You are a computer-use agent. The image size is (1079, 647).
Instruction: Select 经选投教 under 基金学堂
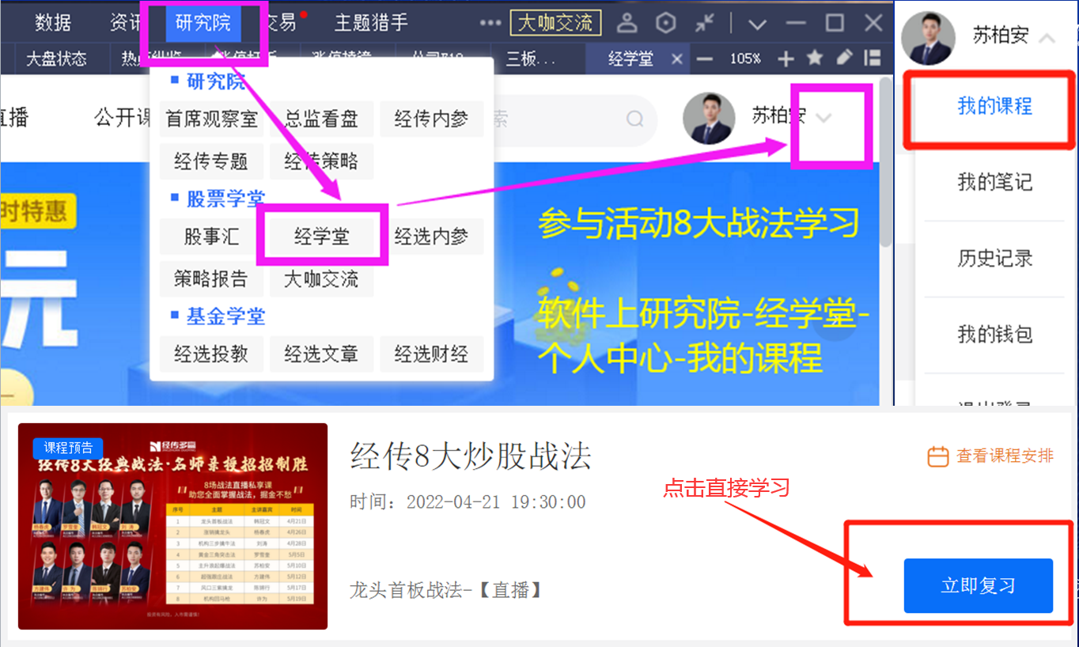coord(211,354)
